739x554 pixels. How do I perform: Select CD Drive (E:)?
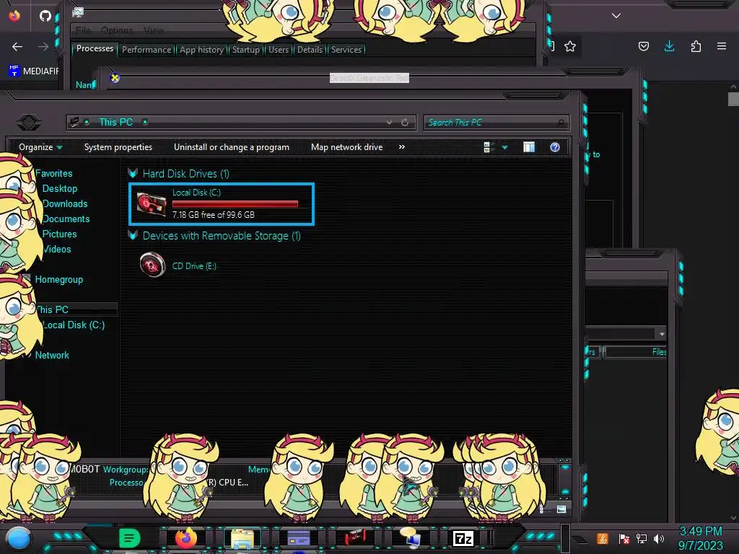[x=179, y=265]
